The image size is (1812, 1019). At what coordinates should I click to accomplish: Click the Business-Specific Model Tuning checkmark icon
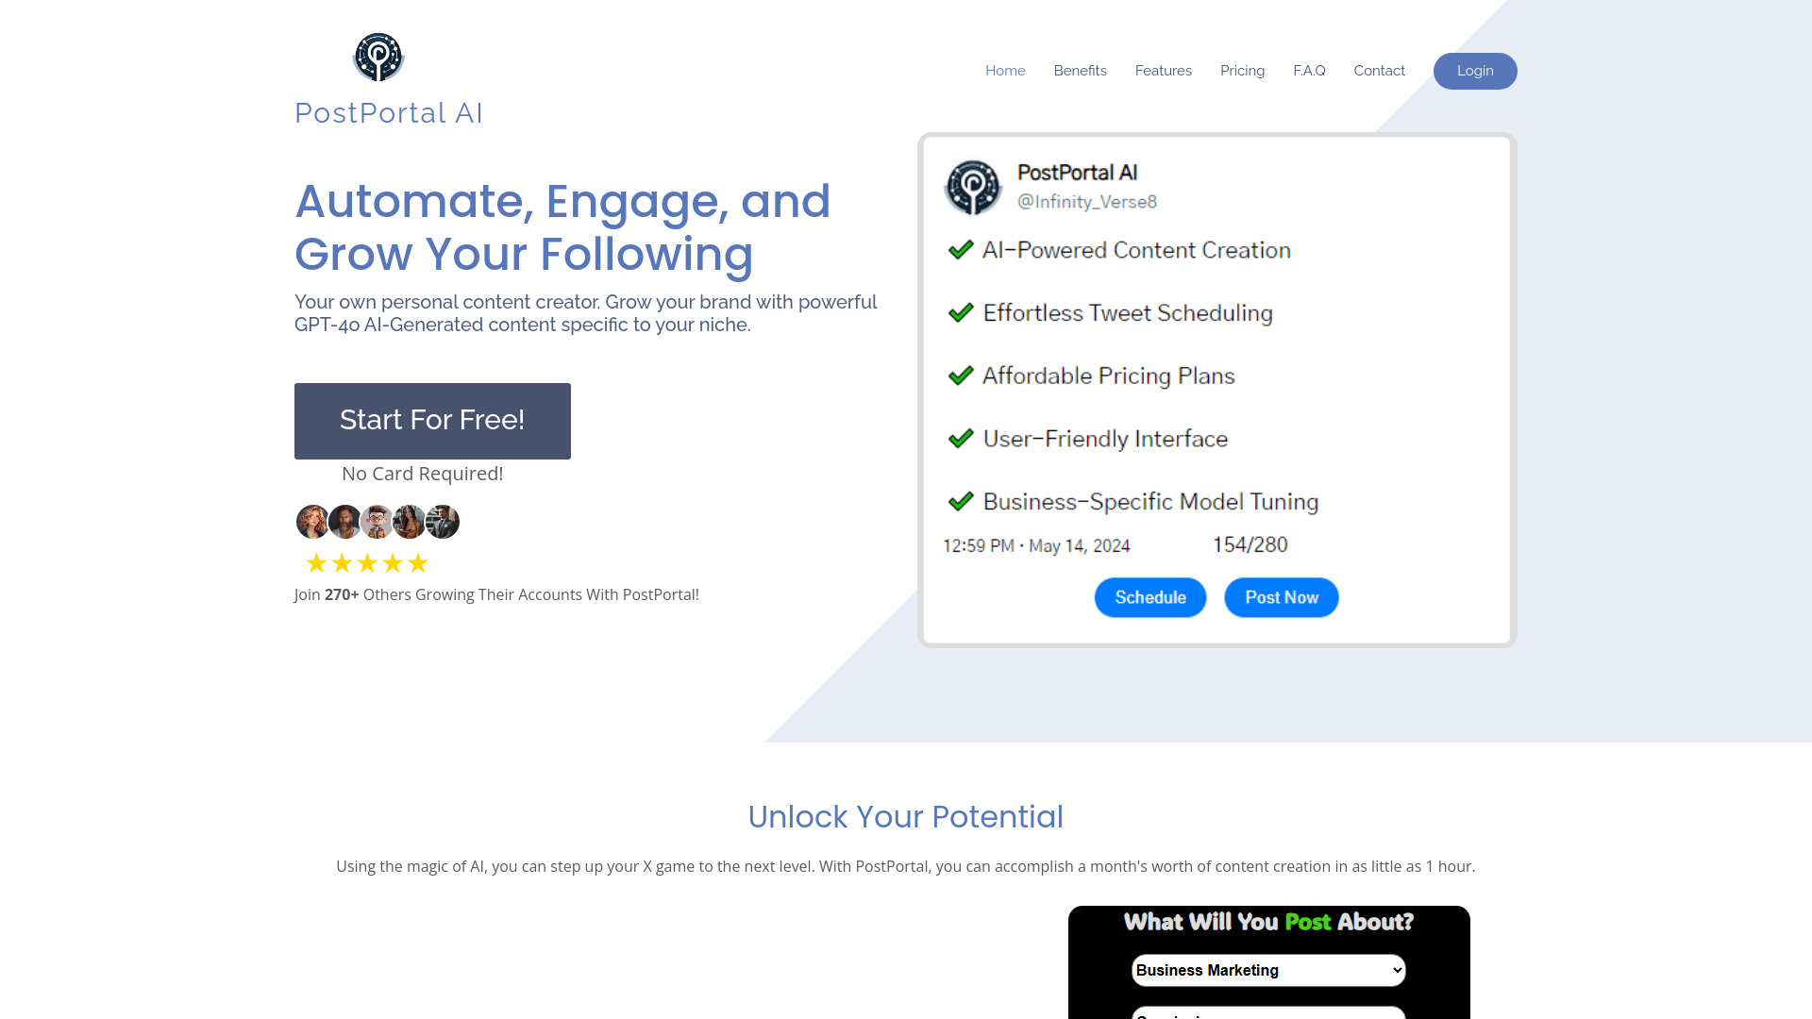pos(962,501)
